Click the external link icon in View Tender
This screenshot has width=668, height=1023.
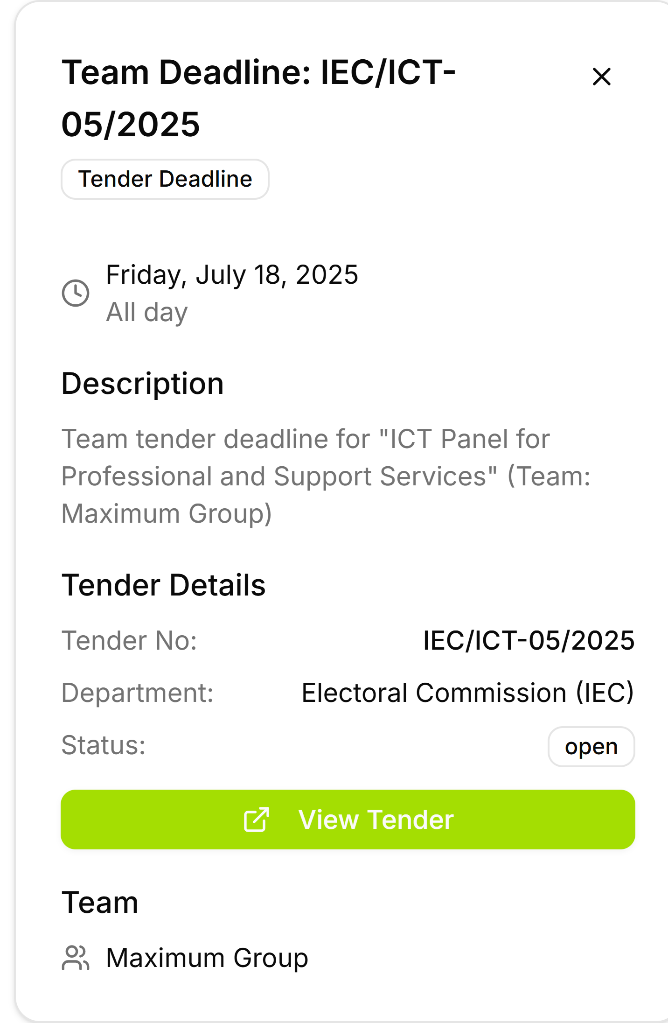coord(256,820)
